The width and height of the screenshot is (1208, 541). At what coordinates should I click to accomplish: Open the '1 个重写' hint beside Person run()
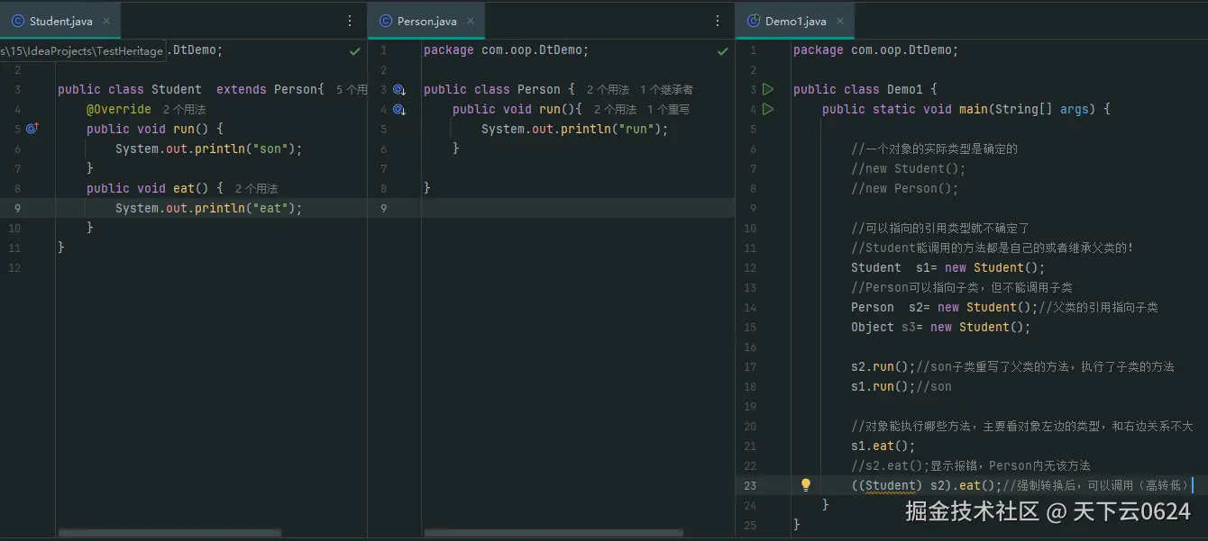[x=668, y=110]
